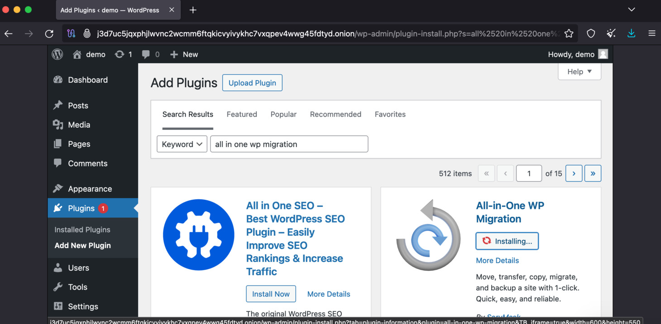This screenshot has width=661, height=324.
Task: Click the Tor circuit icon in address bar
Action: click(x=71, y=33)
